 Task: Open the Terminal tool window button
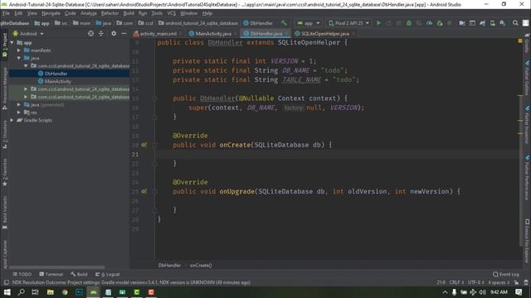(51, 274)
